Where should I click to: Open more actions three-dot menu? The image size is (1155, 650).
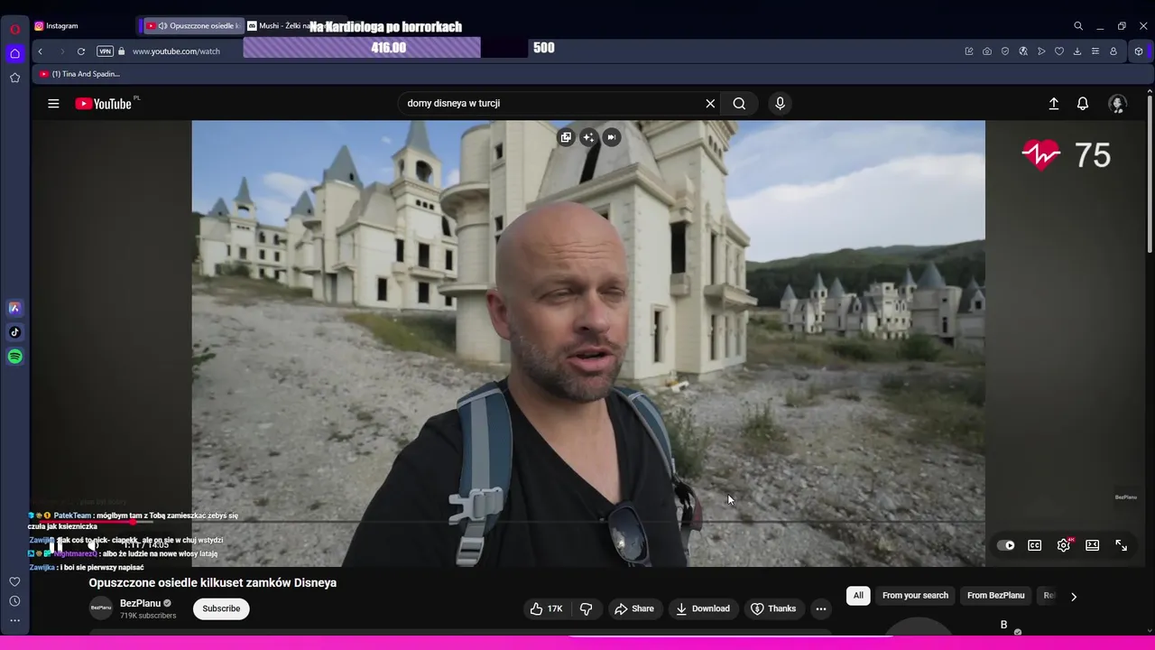coord(821,608)
